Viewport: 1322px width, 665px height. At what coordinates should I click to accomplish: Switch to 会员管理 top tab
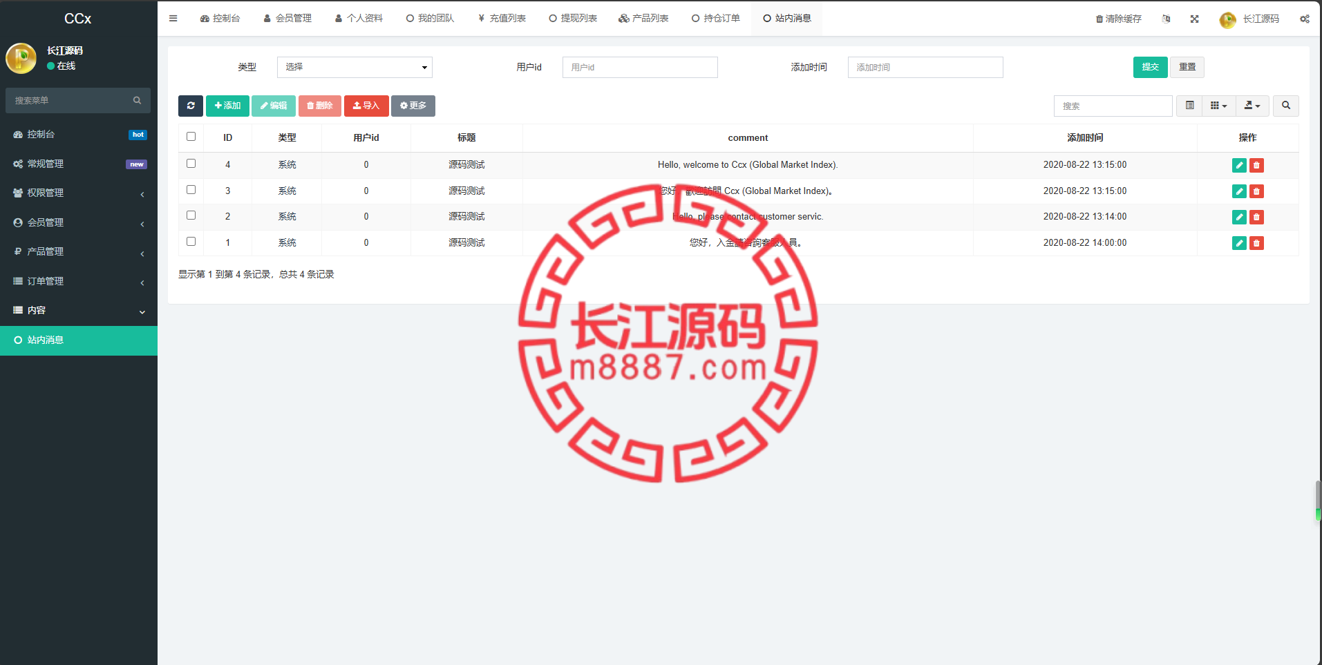pyautogui.click(x=287, y=19)
